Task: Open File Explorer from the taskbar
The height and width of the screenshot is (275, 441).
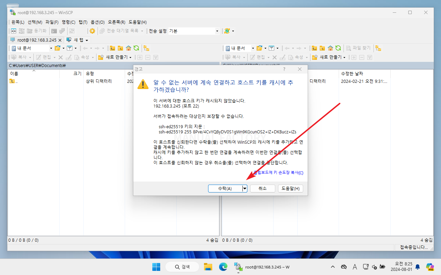Action: click(x=208, y=267)
